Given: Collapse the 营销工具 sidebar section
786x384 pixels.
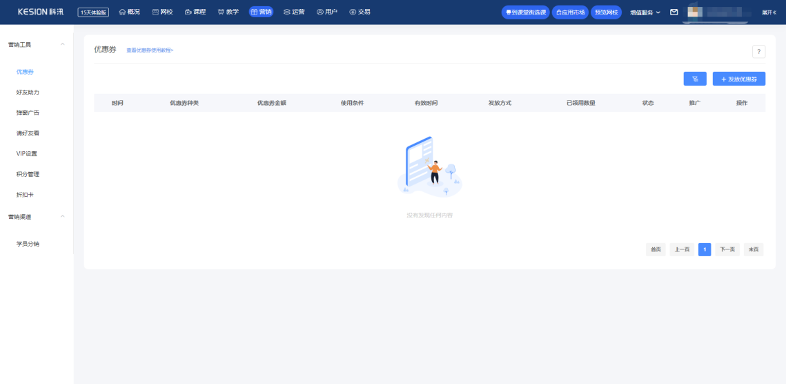Looking at the screenshot, I should coord(63,45).
